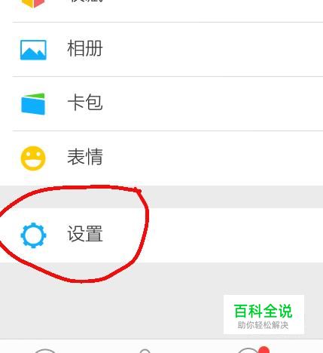323x353 pixels.
Task: Open the 设置 settings text label
Action: click(85, 234)
